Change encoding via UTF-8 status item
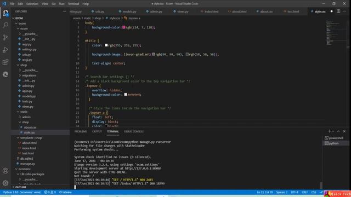The image size is (351, 197). 295,192
